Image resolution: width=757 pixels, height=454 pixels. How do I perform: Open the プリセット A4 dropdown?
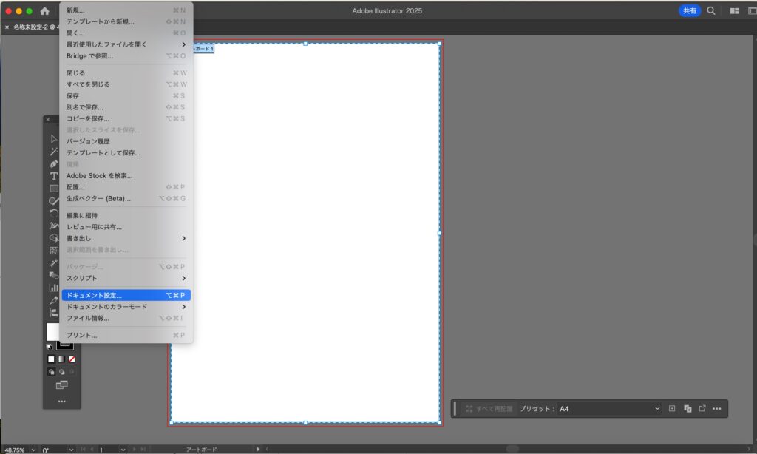[609, 409]
